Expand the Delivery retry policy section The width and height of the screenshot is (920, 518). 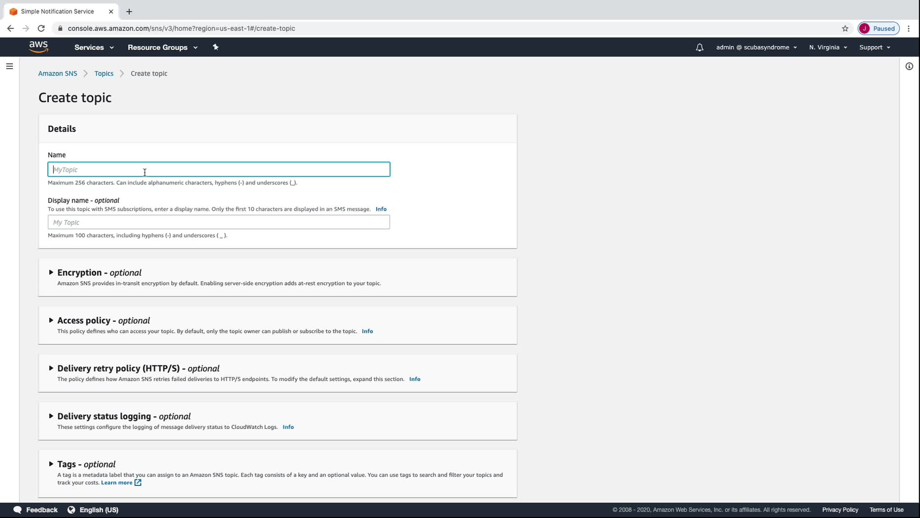[51, 368]
